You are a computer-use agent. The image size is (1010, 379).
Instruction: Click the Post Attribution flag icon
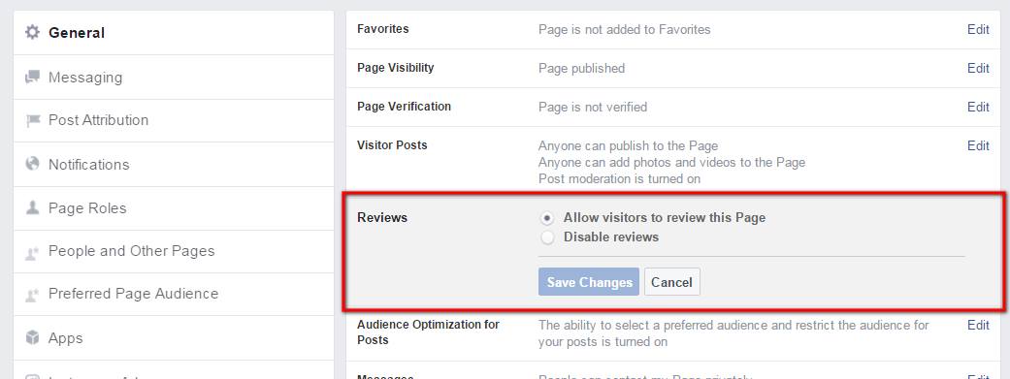[x=32, y=120]
